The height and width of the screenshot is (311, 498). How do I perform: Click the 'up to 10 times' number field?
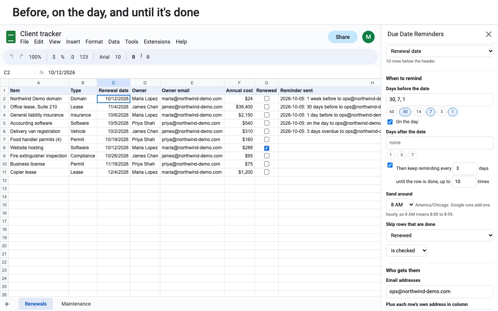[464, 182]
